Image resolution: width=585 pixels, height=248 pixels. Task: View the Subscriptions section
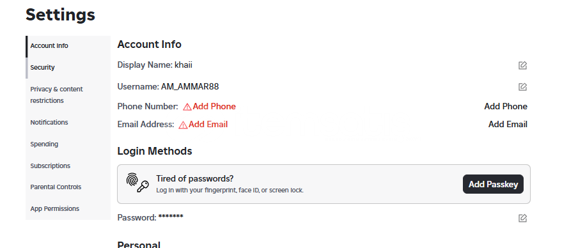coord(68,166)
